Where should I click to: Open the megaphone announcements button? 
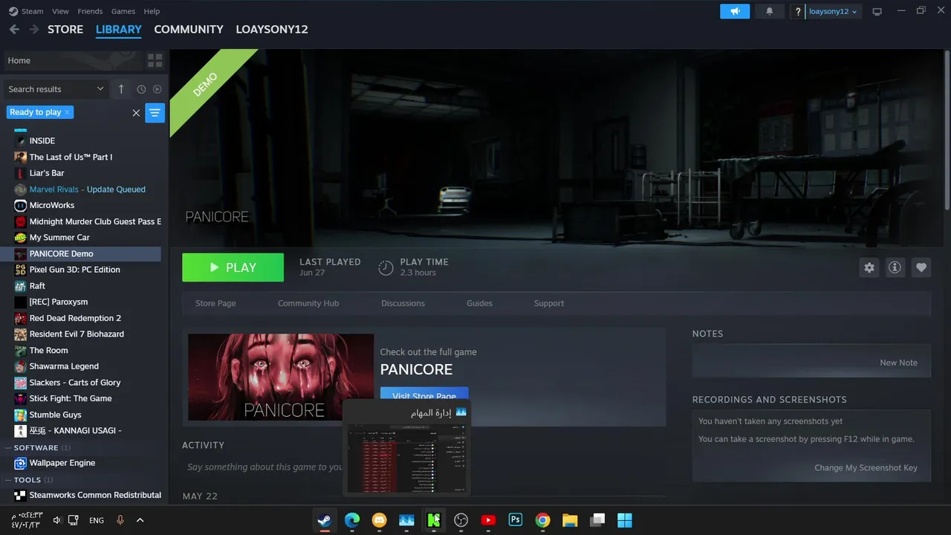tap(735, 11)
